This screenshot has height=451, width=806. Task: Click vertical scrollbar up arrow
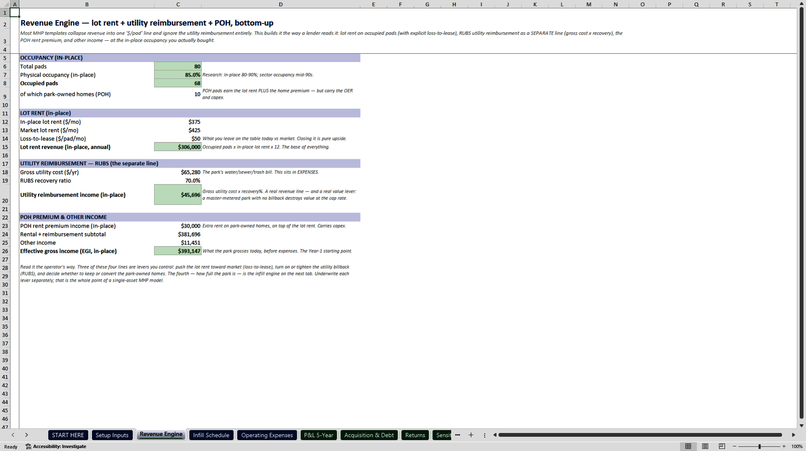click(801, 4)
